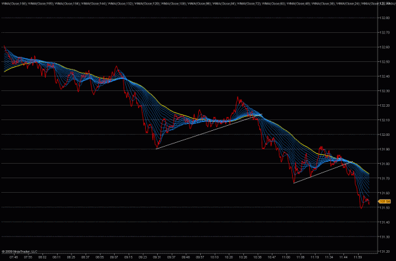Click the 07:48 time axis label
Image resolution: width=396 pixels, height=261 pixels.
[x=14, y=257]
